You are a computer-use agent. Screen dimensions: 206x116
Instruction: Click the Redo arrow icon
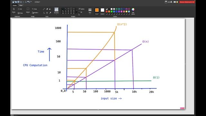[31, 2]
